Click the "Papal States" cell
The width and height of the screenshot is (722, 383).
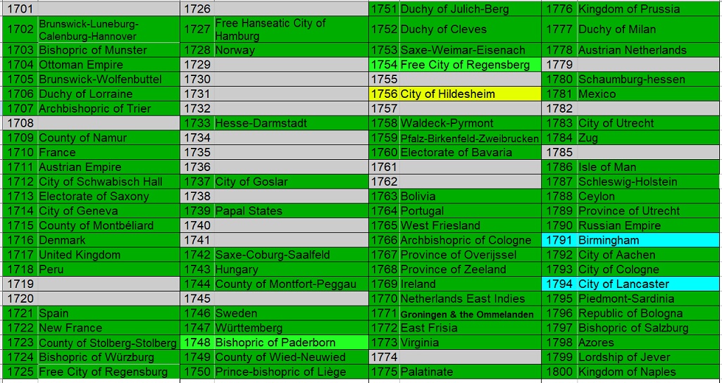pyautogui.click(x=291, y=211)
